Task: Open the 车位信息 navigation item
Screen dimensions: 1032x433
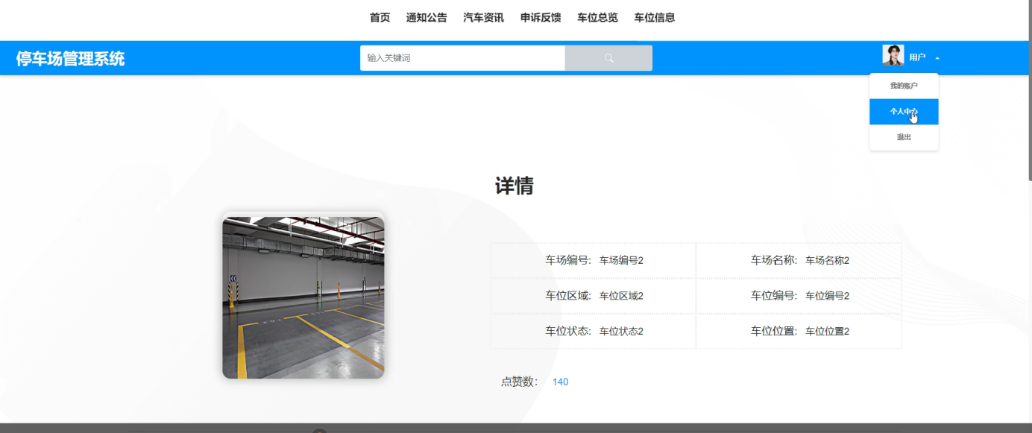Action: coord(655,18)
